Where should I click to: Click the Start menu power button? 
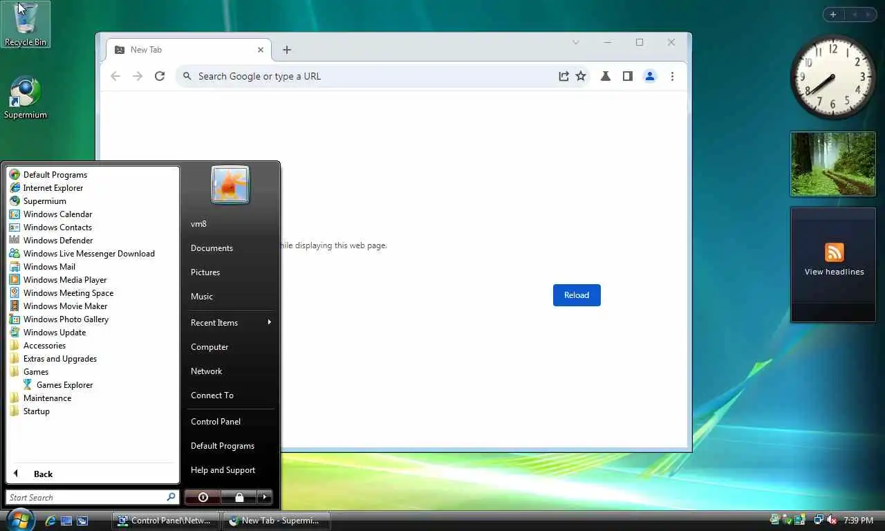(x=203, y=497)
